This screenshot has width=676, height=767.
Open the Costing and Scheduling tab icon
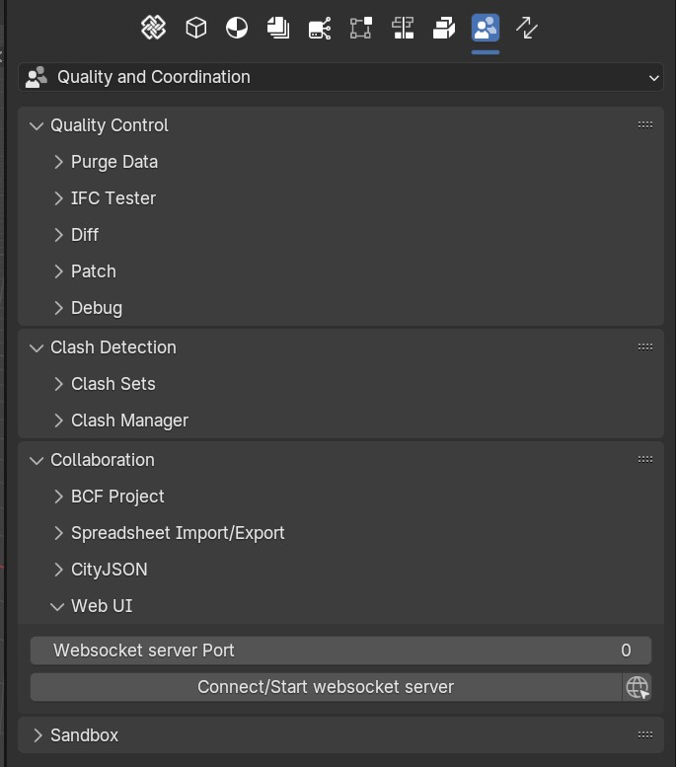403,28
